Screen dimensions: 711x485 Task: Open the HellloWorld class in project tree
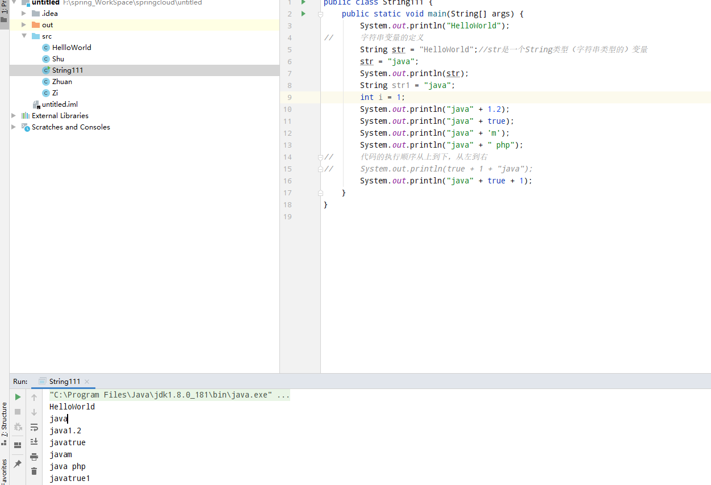pos(72,47)
